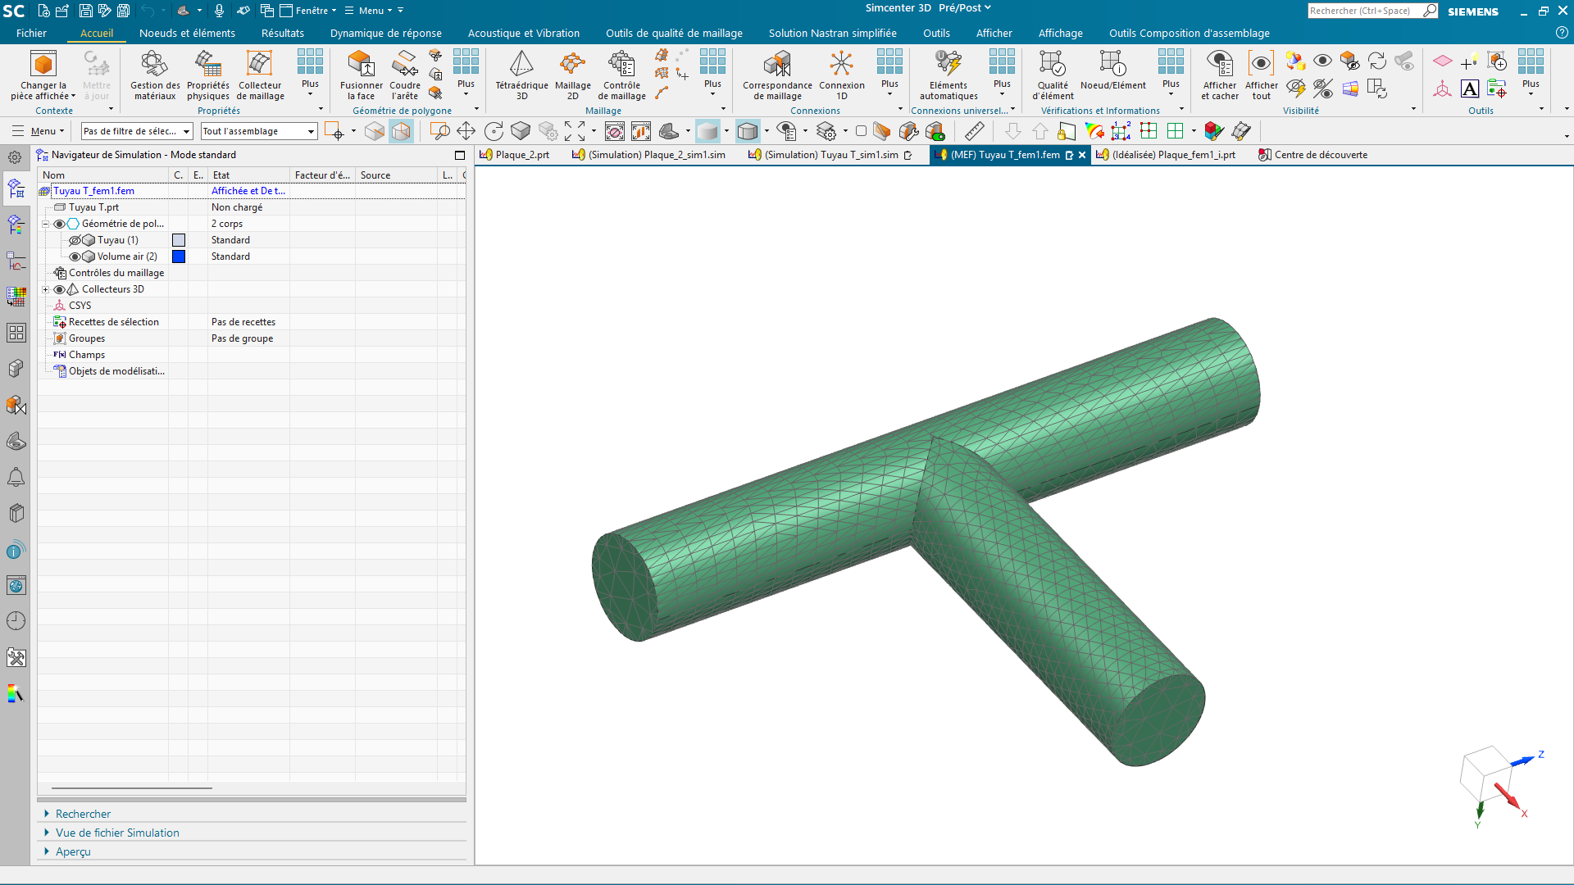Expand the Collecteurs 3D tree node
This screenshot has height=885, width=1574.
[46, 289]
